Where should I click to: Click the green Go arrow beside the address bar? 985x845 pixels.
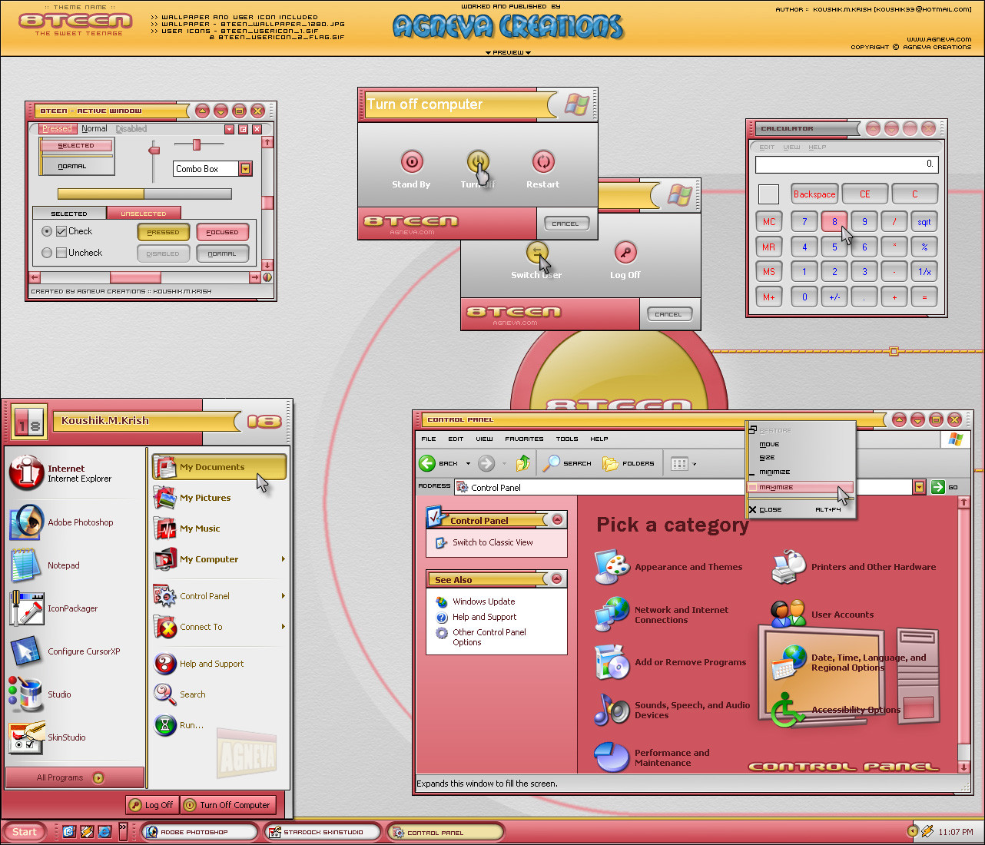[x=937, y=487]
